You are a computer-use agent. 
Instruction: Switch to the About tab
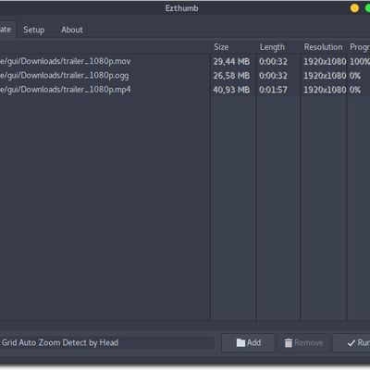pyautogui.click(x=72, y=30)
